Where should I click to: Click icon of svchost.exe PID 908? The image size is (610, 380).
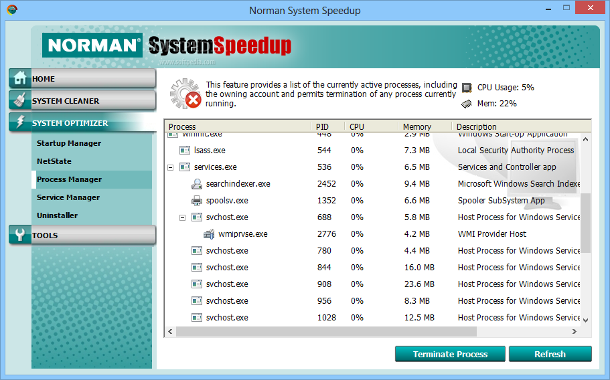197,284
